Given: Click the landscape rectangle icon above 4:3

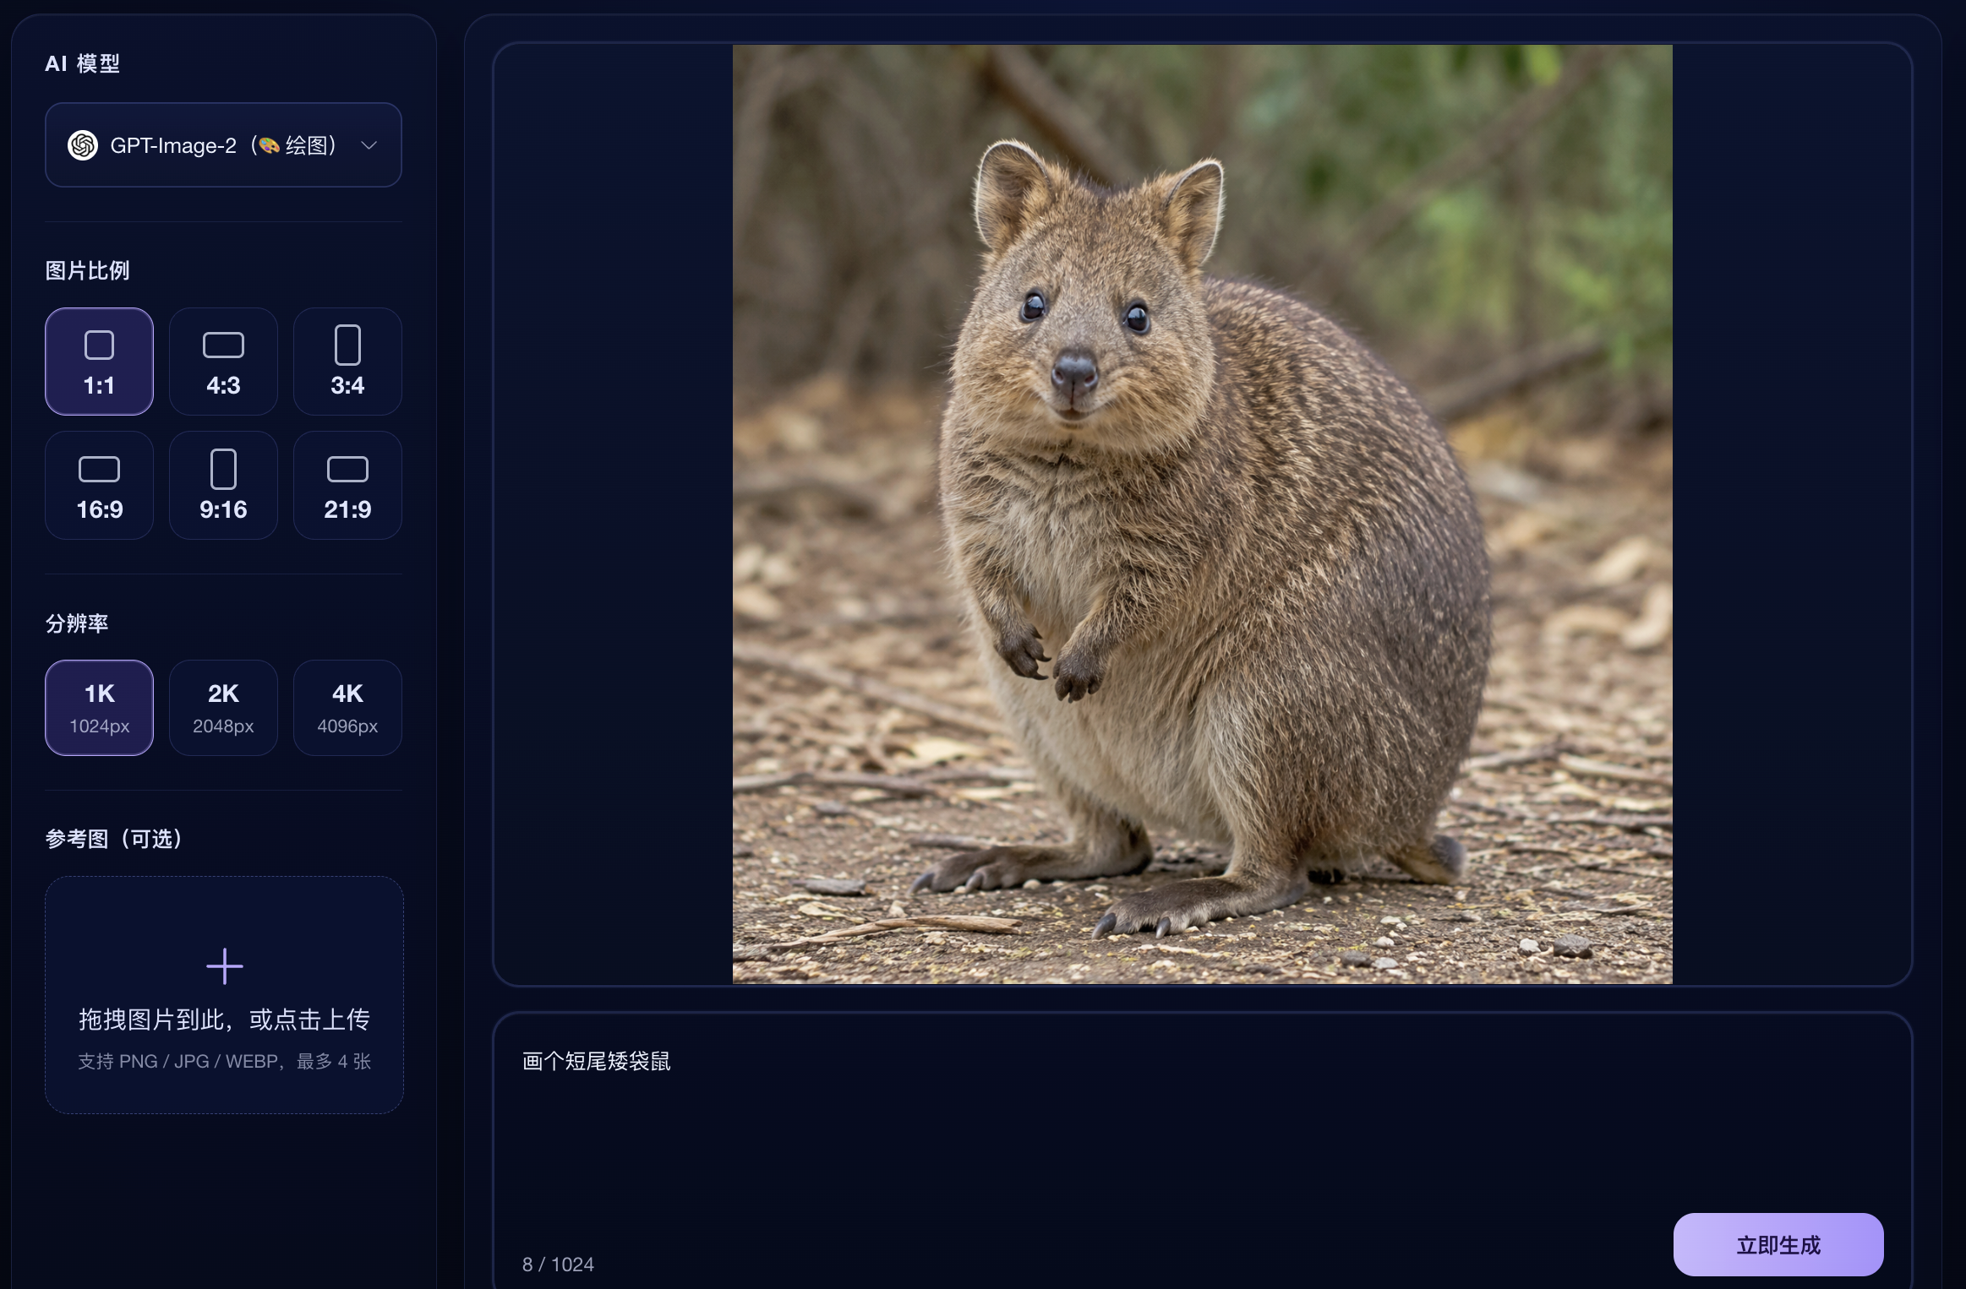Looking at the screenshot, I should coord(223,345).
